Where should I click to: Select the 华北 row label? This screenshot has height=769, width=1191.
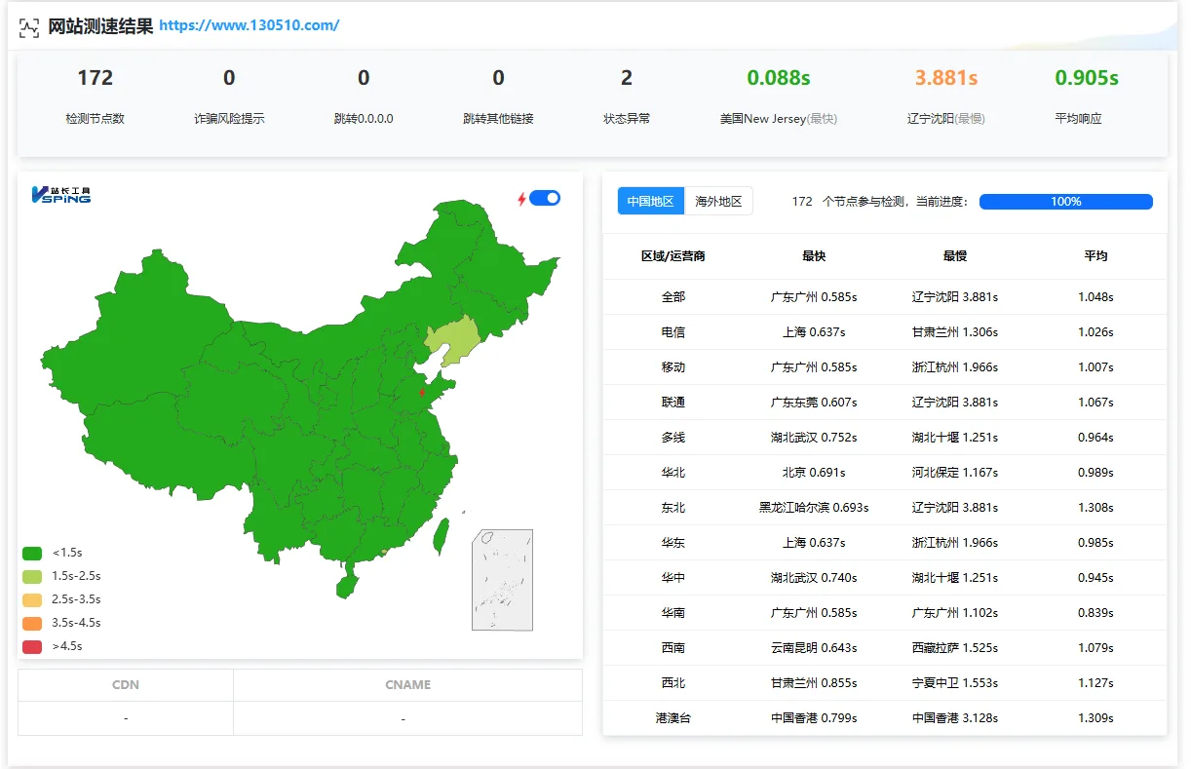[x=672, y=473]
